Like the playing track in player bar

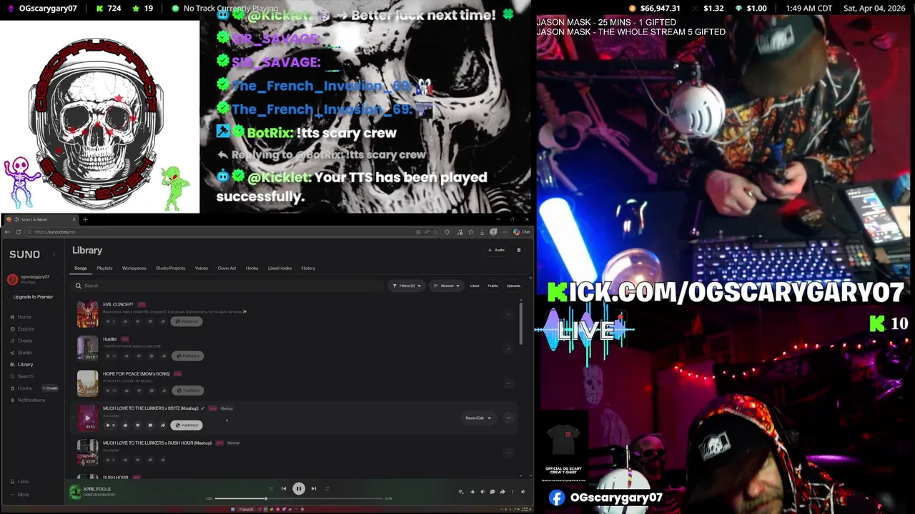473,492
